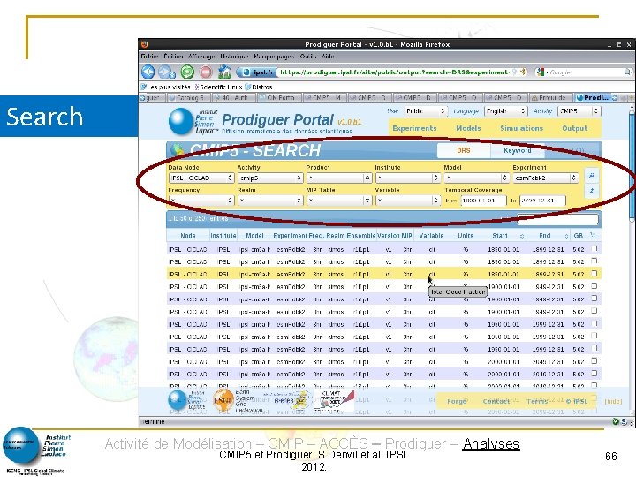Expand the Realm dropdown

tap(270, 200)
